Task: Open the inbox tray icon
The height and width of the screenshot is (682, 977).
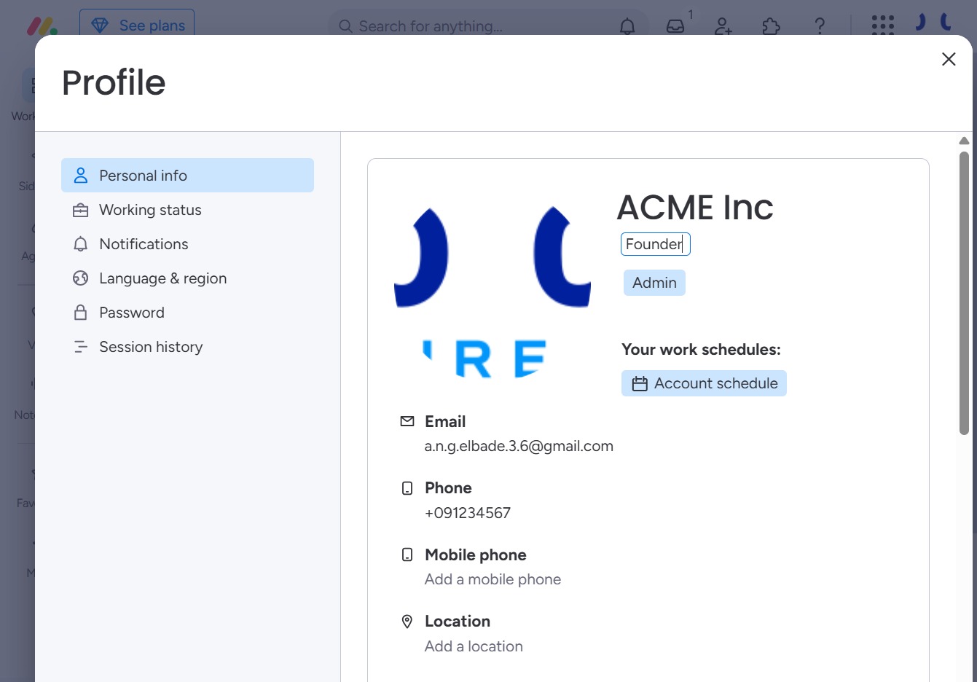Action: (x=675, y=26)
